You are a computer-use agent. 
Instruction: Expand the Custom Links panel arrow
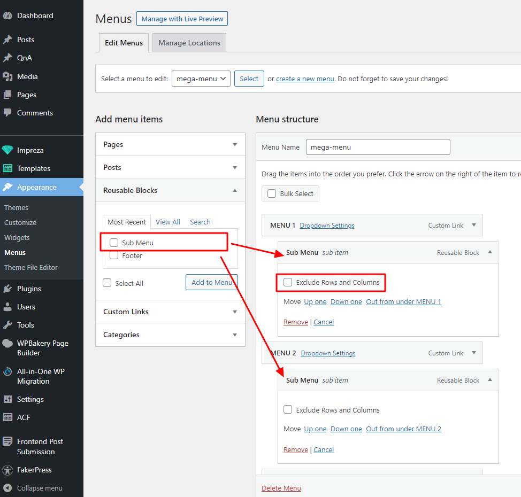(235, 312)
